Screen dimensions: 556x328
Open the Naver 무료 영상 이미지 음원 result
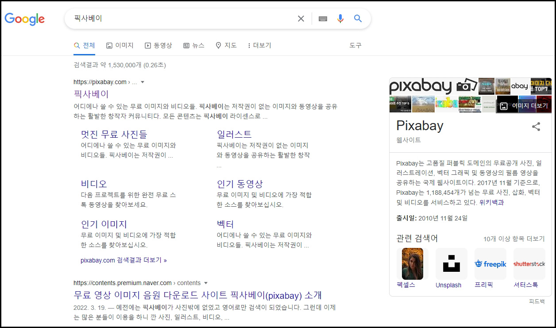197,295
